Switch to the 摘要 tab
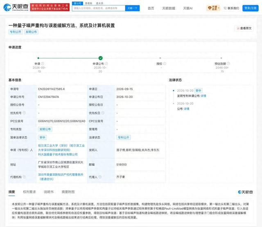 (12, 192)
